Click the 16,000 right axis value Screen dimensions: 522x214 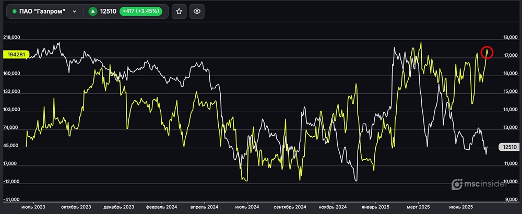pyautogui.click(x=511, y=74)
